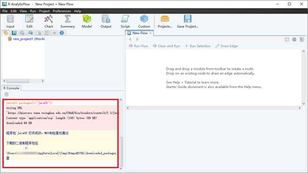Click the R AnalyticFlow title bar logo
This screenshot has height=173, width=308.
pyautogui.click(x=4, y=4)
